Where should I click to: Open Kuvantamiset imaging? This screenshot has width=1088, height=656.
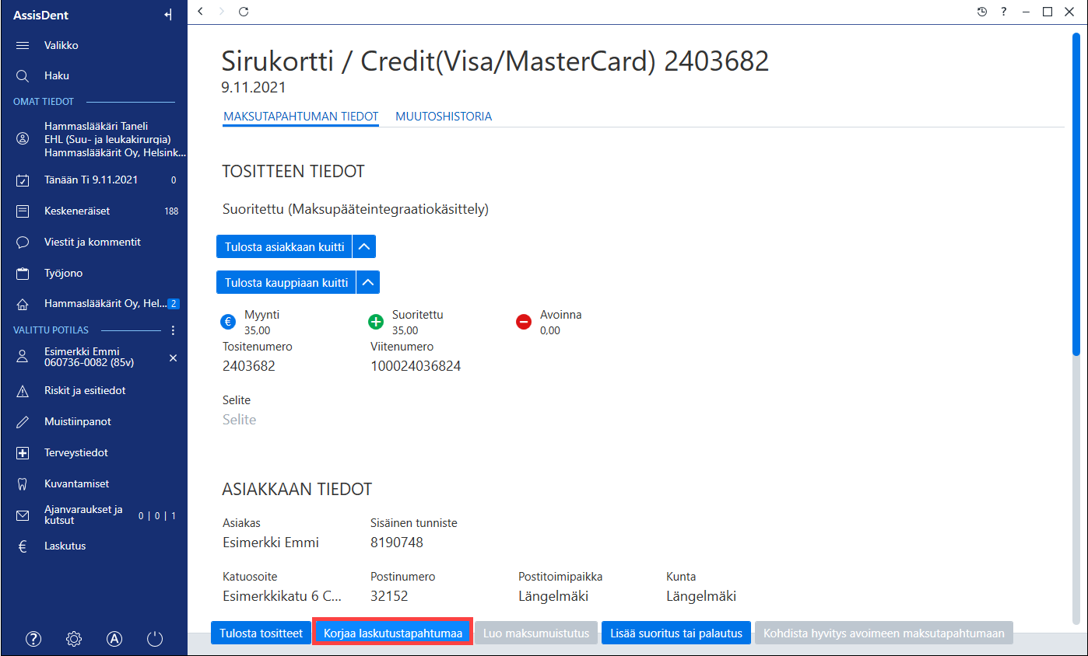93,483
